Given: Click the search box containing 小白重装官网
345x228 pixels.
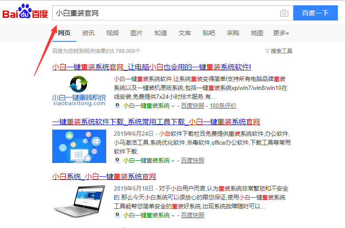Looking at the screenshot, I should [173, 13].
